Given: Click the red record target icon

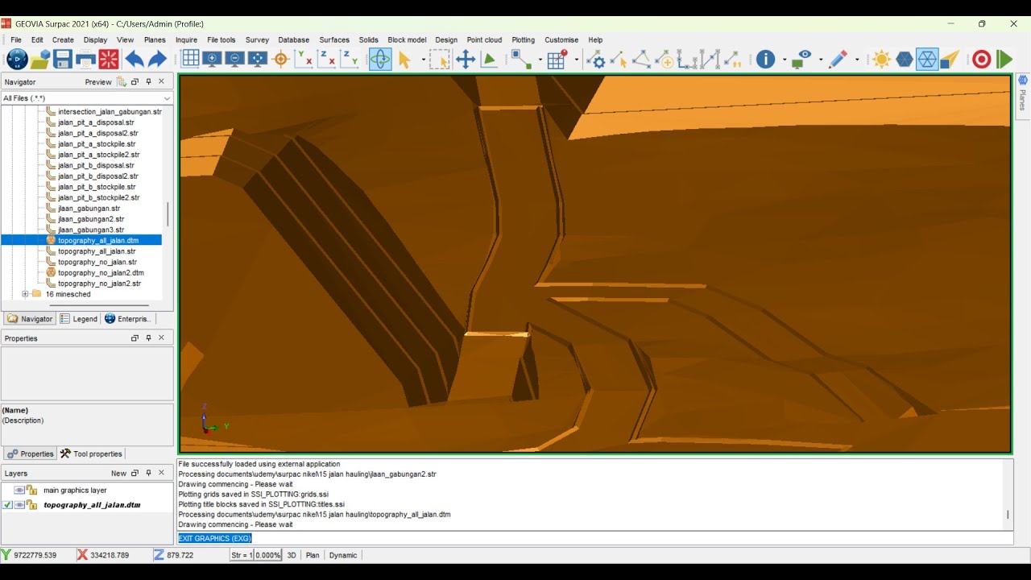Looking at the screenshot, I should (x=981, y=59).
